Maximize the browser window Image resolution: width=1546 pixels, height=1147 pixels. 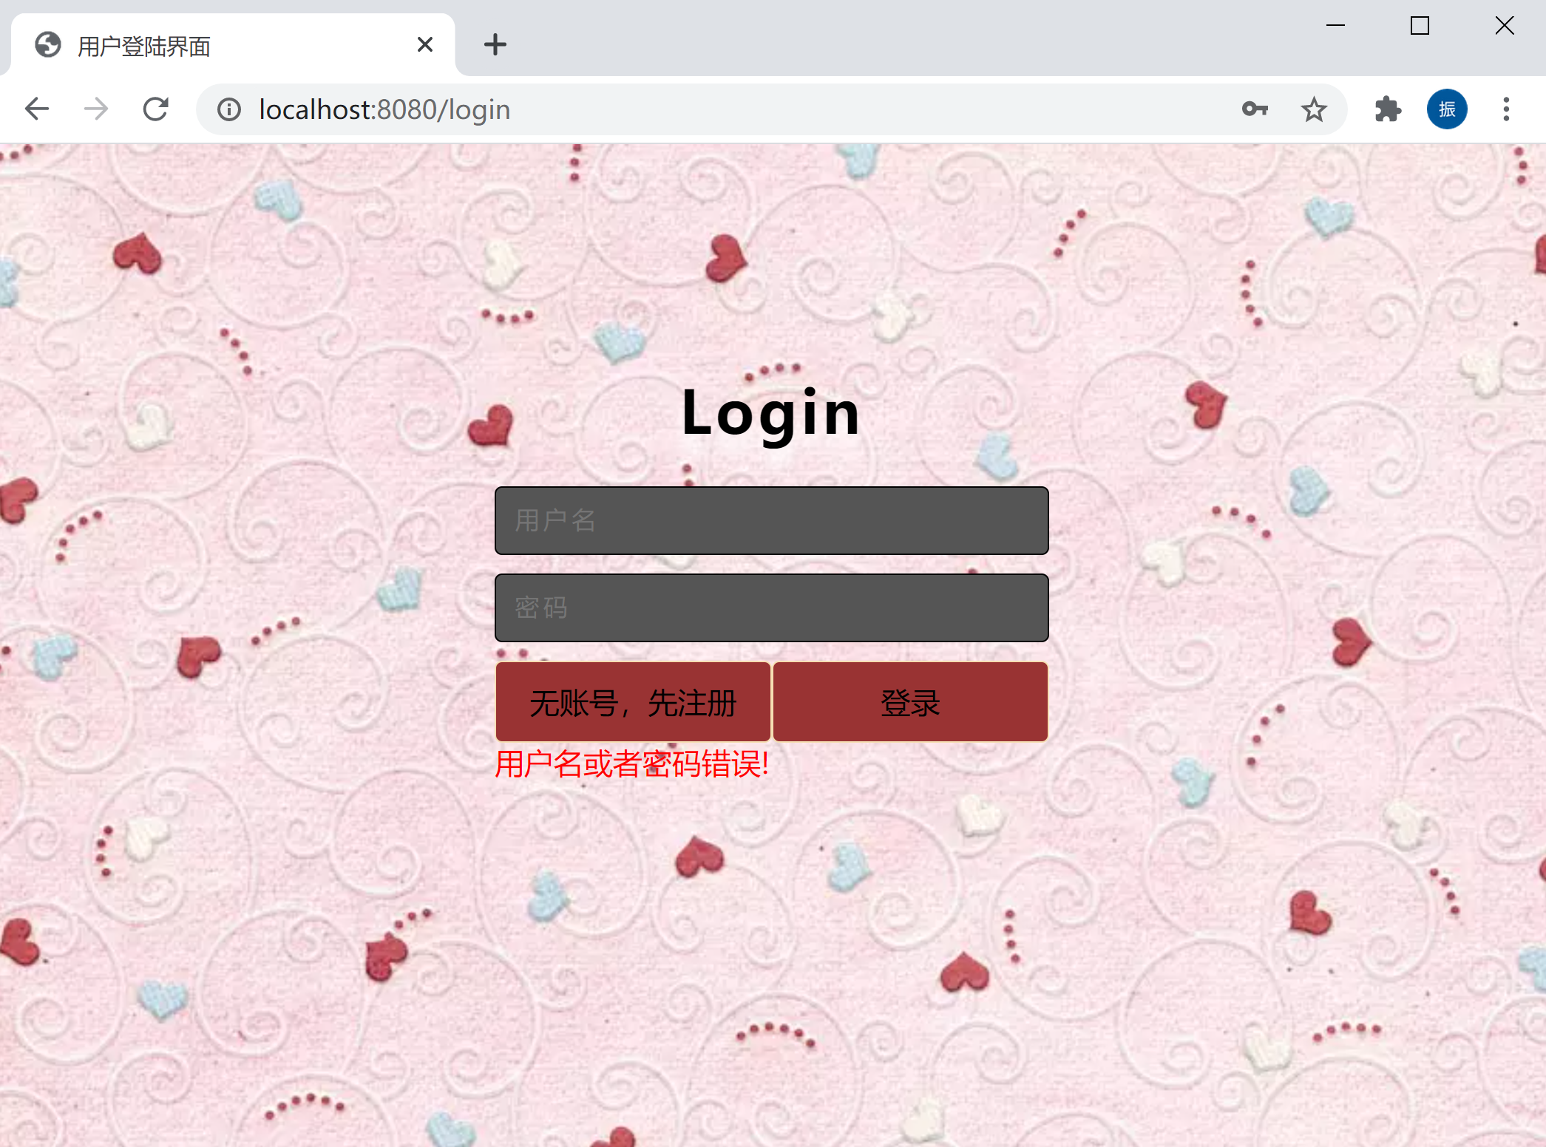click(x=1420, y=26)
